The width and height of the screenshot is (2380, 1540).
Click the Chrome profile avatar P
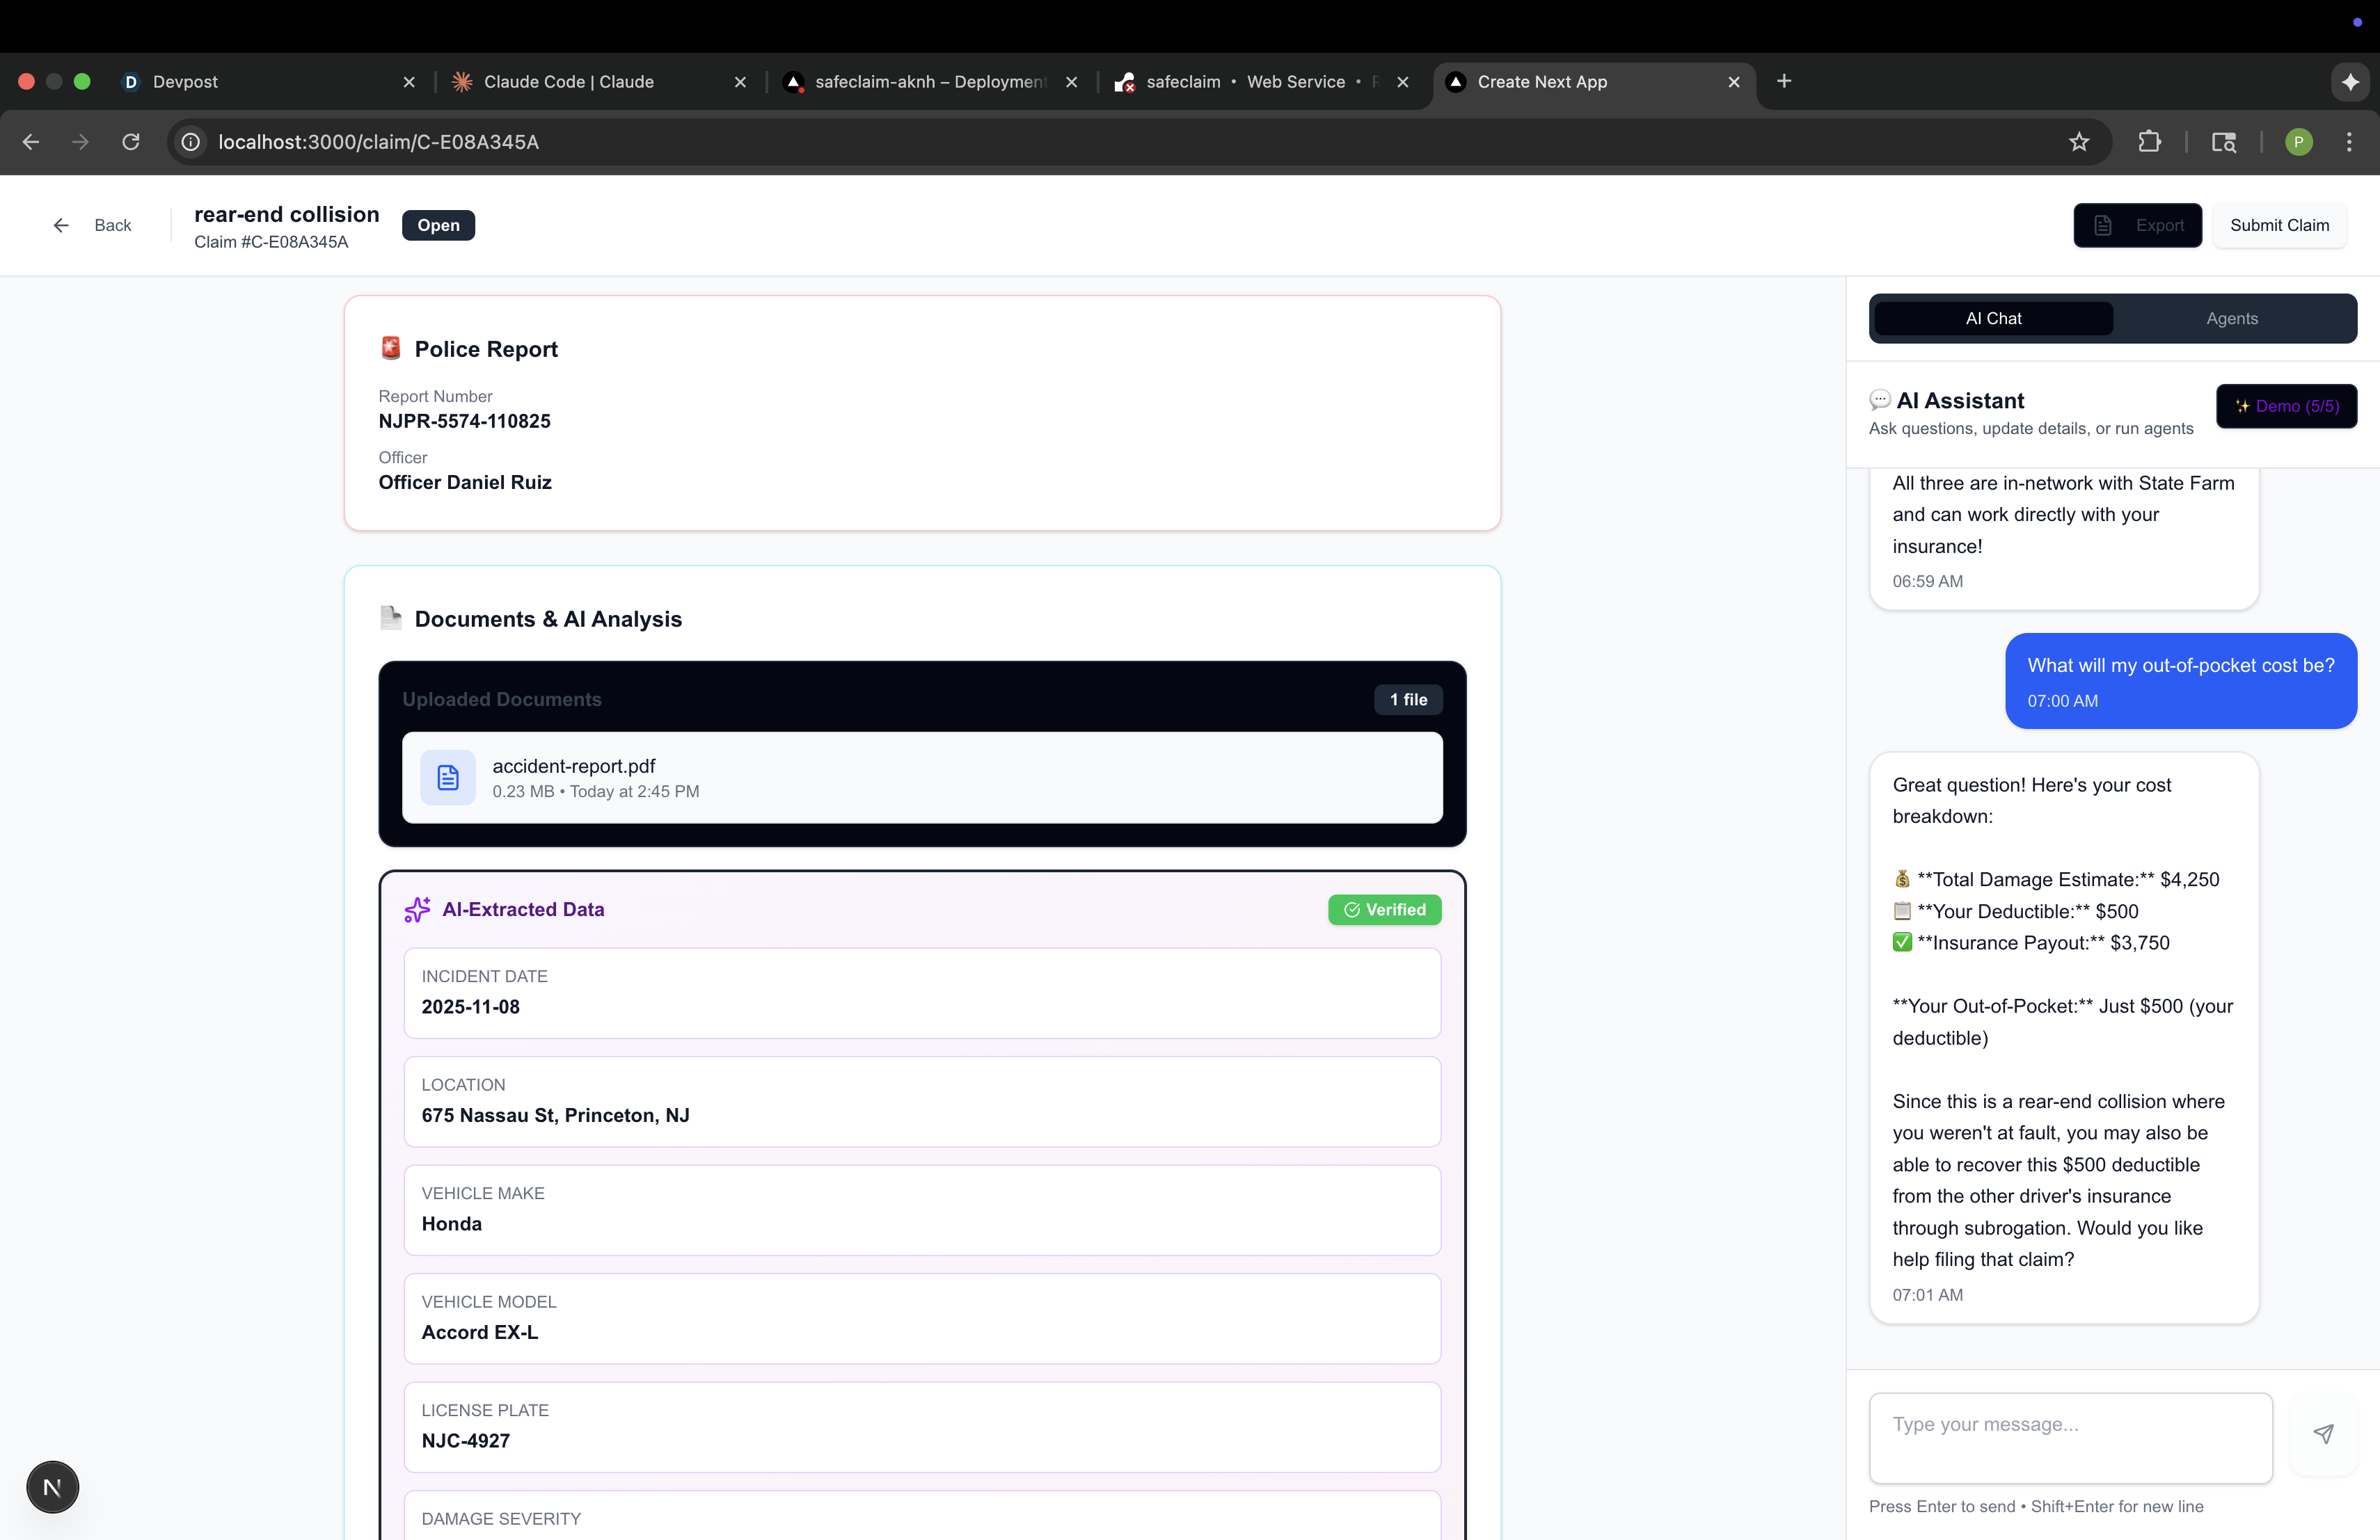(x=2298, y=142)
